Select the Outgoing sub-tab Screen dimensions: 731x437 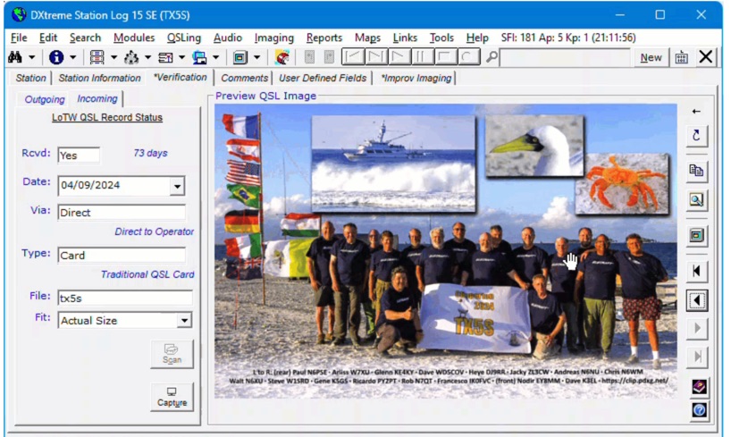coord(44,98)
